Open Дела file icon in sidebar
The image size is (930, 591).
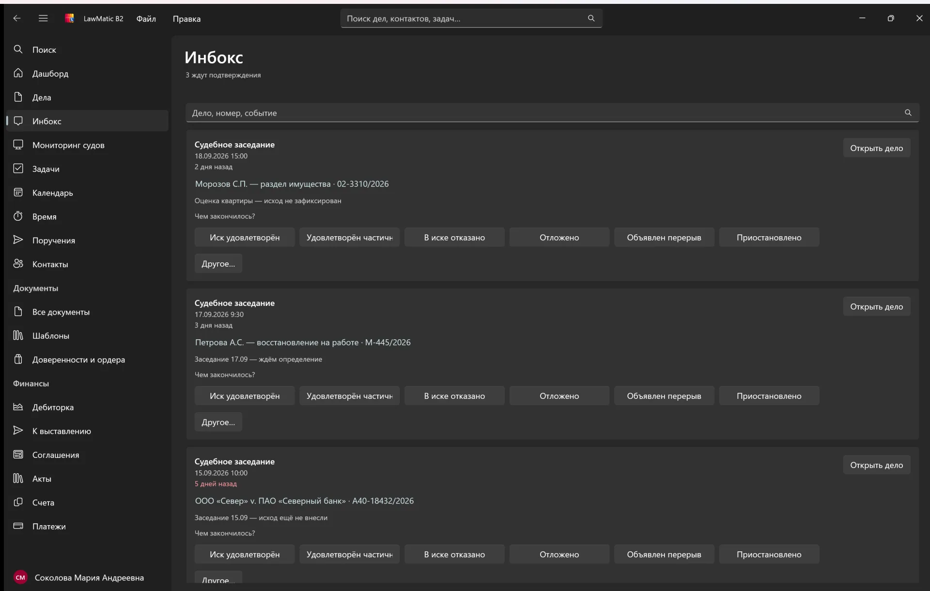pos(18,97)
